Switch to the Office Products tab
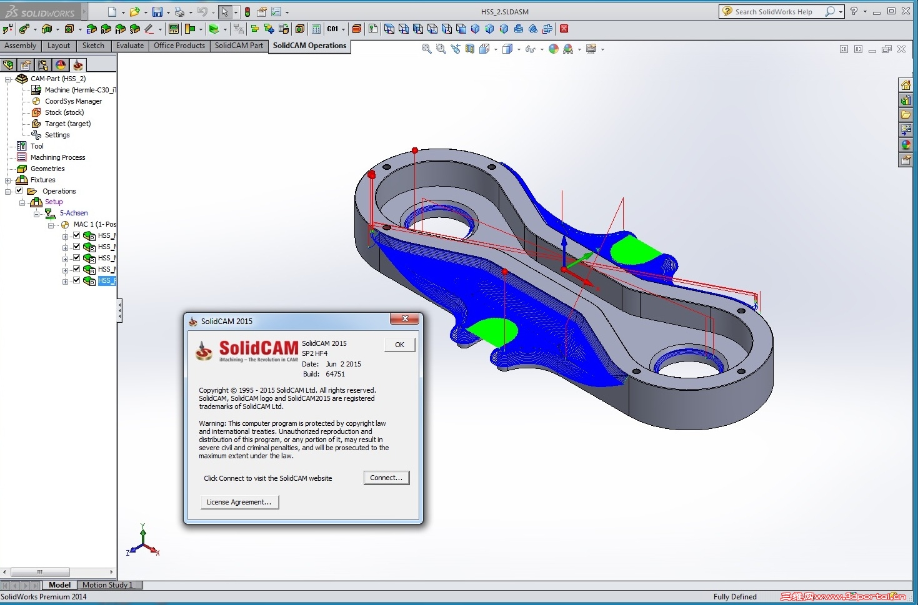The height and width of the screenshot is (605, 918). [179, 46]
